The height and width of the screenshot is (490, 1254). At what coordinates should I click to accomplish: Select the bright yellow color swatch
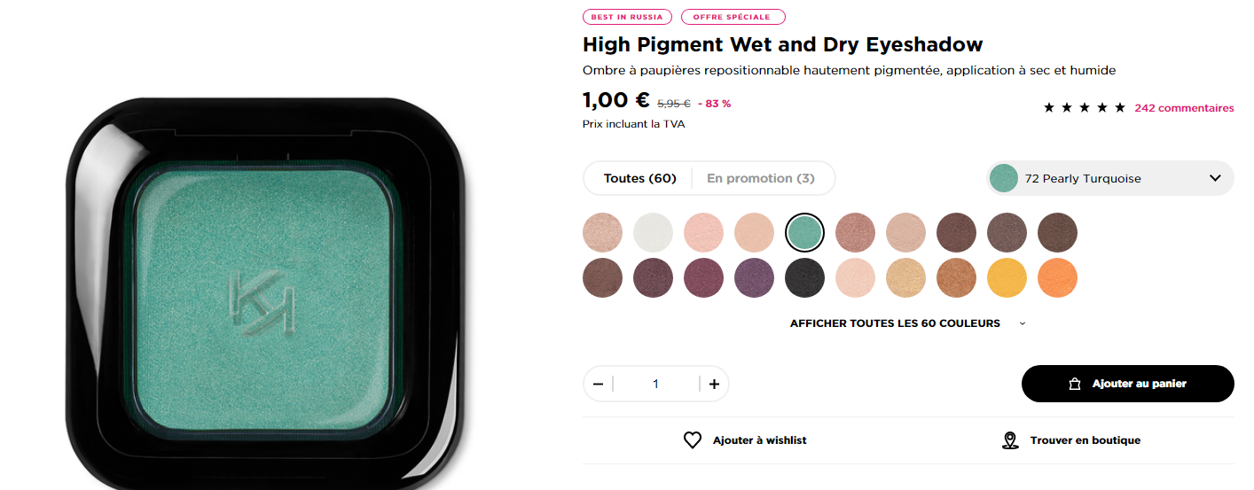tap(1007, 278)
